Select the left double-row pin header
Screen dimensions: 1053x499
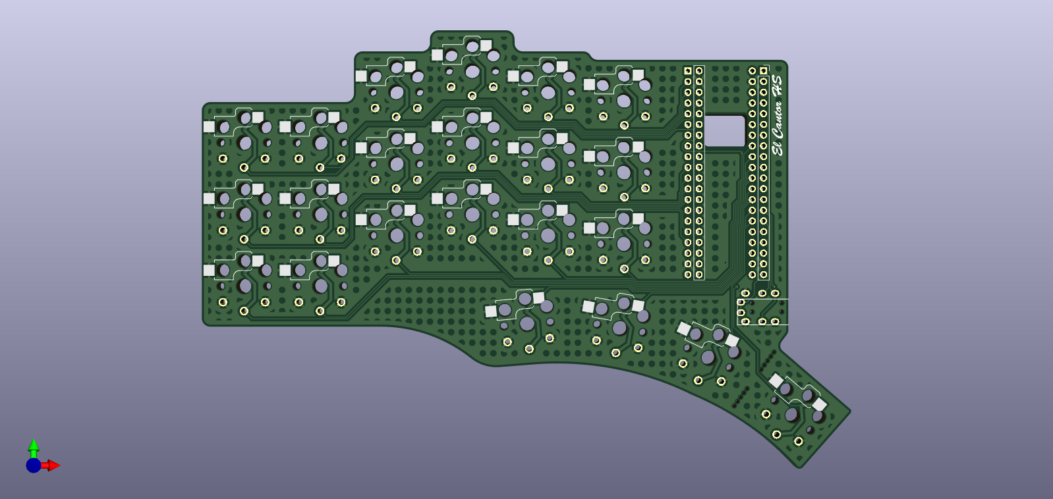click(693, 172)
